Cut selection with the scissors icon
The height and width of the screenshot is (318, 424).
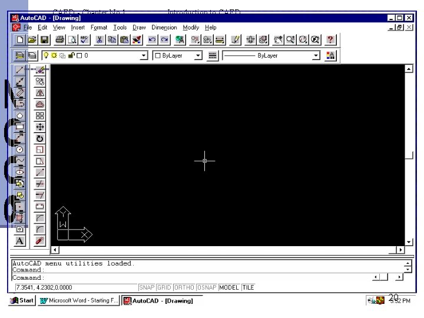pos(100,40)
